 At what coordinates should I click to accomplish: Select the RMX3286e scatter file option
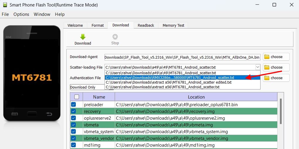(x=182, y=77)
